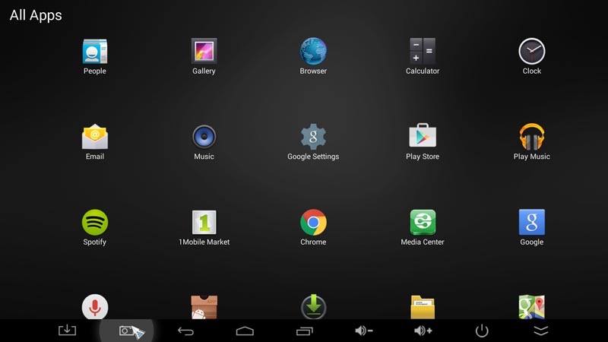Launch the Music speaker app
Screen dimensions: 608x342
tap(204, 137)
